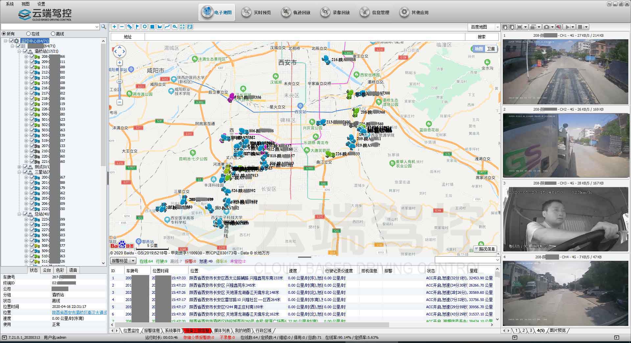
Task: Click the vehicle search magnifier icon
Action: click(104, 27)
